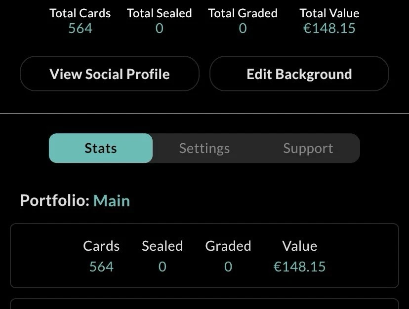Click €148.15 value in Main portfolio box
The image size is (409, 309).
[299, 267]
